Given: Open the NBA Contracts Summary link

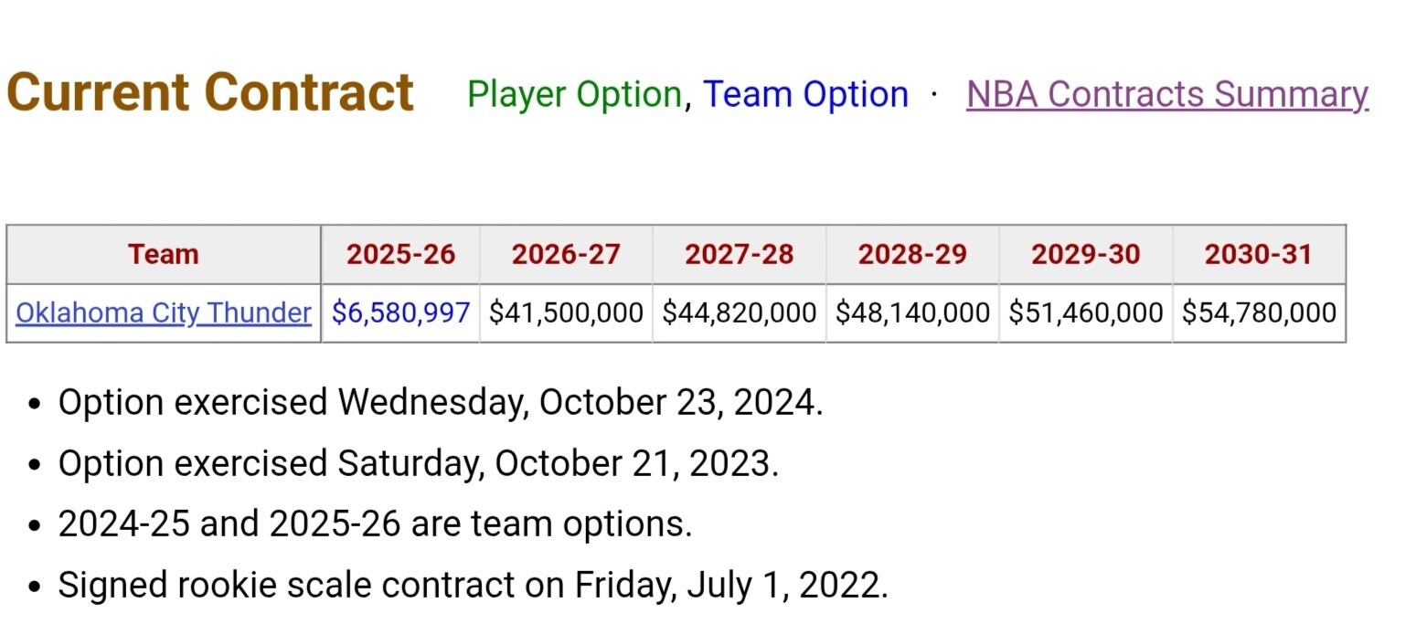Looking at the screenshot, I should tap(1166, 94).
